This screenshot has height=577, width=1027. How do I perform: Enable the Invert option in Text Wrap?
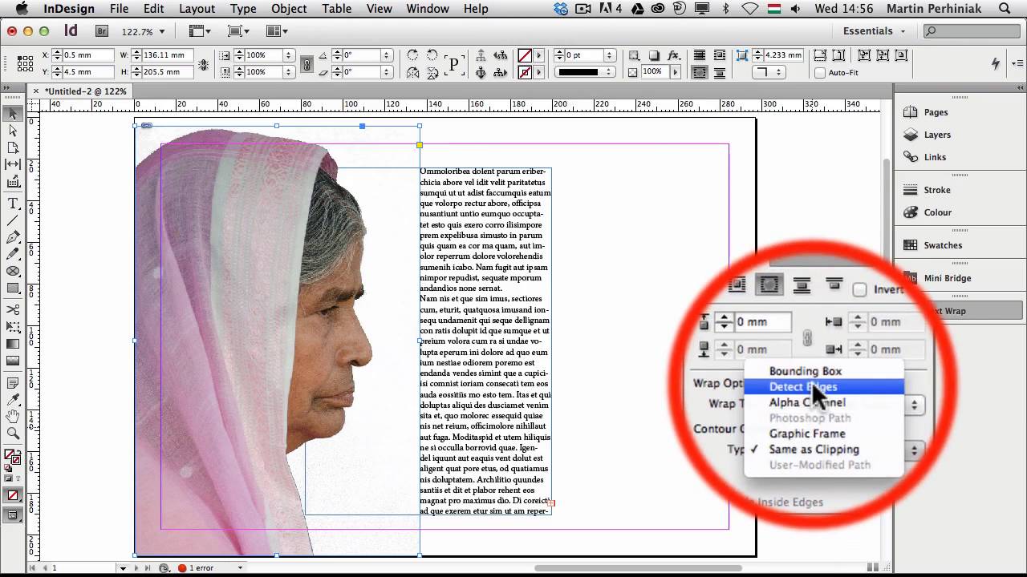(860, 288)
